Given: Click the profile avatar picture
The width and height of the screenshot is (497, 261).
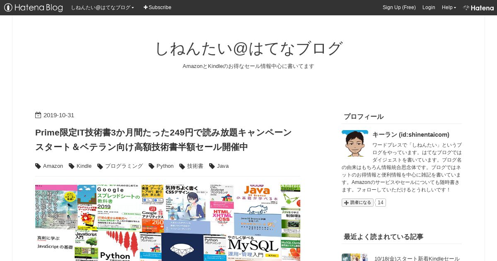Looking at the screenshot, I should click(x=355, y=143).
